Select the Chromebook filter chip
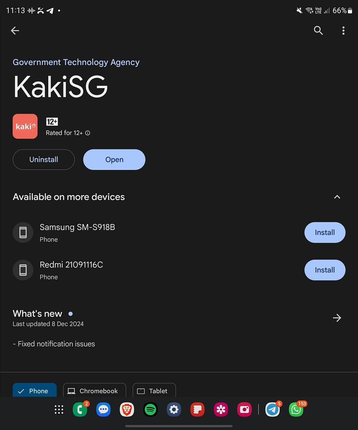The image size is (358, 430). [x=94, y=390]
